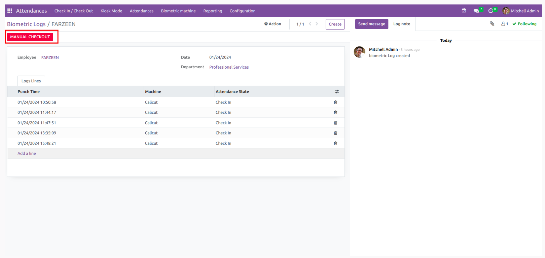Open the Reporting menu
Viewport: 545px width, 258px height.
pyautogui.click(x=212, y=11)
